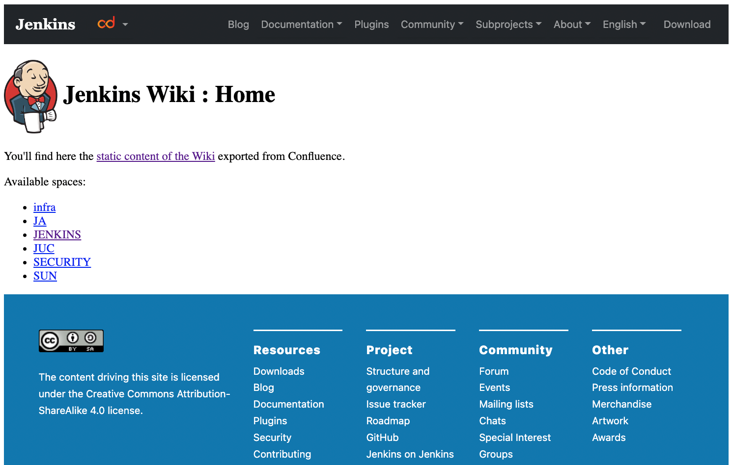The width and height of the screenshot is (733, 465).
Task: Open Plugins in the top navigation
Action: click(x=371, y=25)
